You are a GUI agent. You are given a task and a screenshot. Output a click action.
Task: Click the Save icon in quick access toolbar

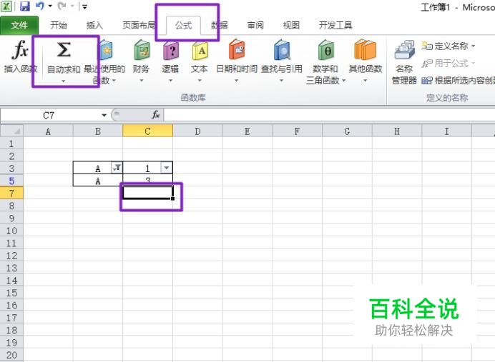tap(24, 6)
